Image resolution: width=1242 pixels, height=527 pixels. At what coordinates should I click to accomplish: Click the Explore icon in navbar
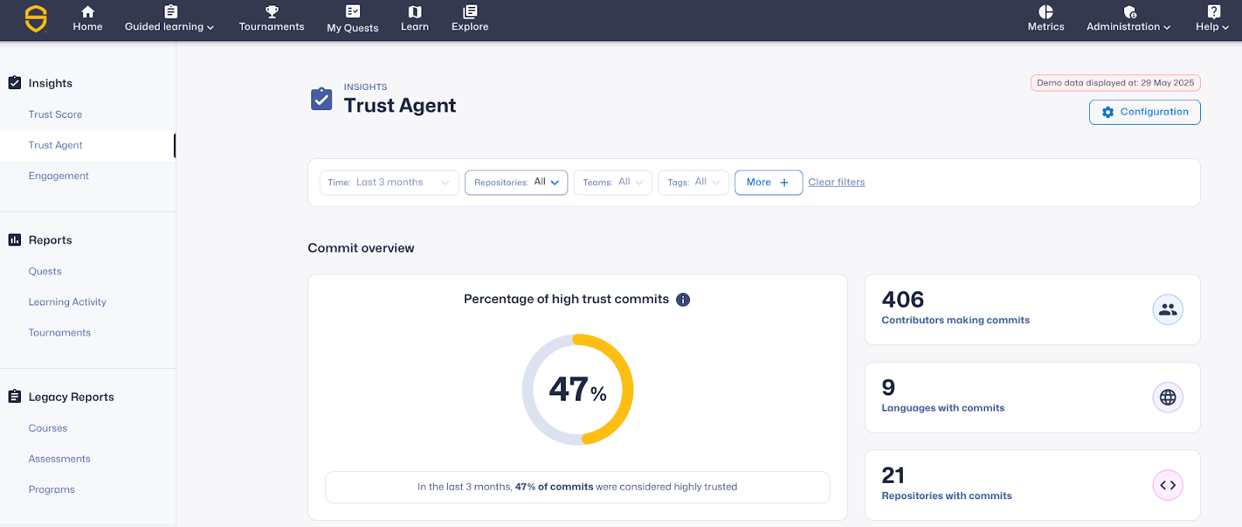[x=470, y=12]
